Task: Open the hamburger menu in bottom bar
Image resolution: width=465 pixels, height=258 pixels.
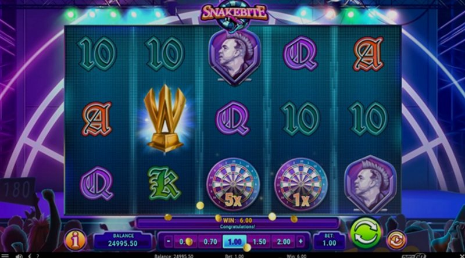Action: pos(5,256)
